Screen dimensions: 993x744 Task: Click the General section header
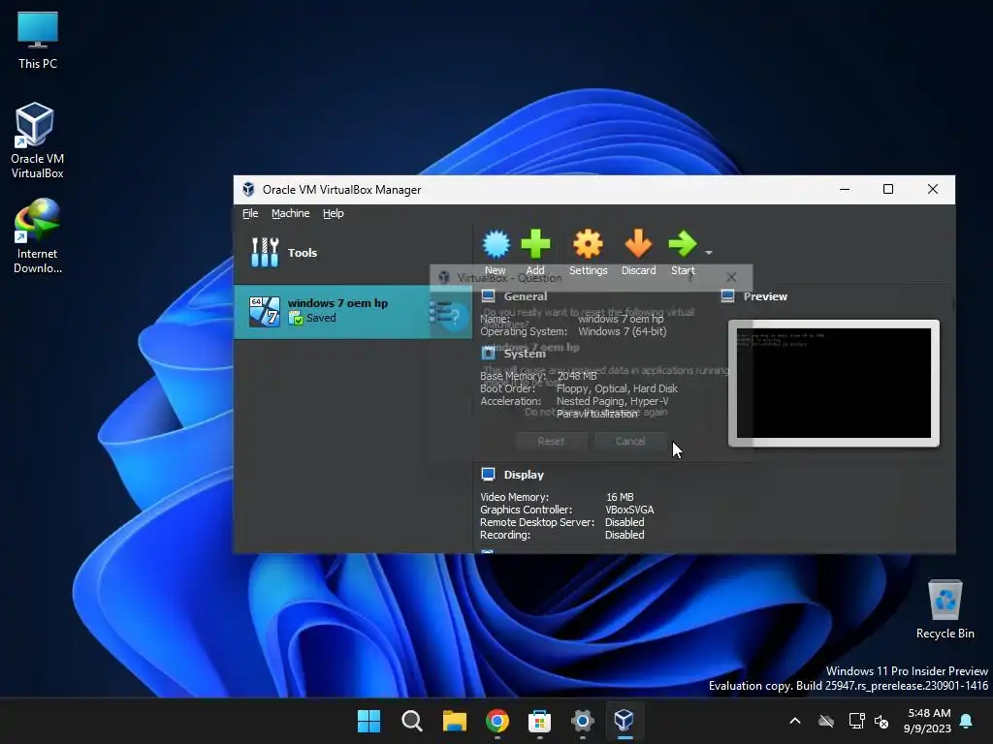tap(525, 296)
